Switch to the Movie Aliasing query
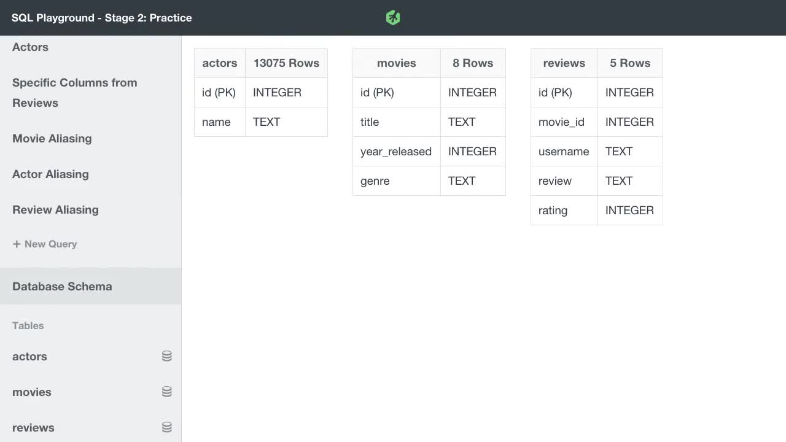 pyautogui.click(x=52, y=139)
